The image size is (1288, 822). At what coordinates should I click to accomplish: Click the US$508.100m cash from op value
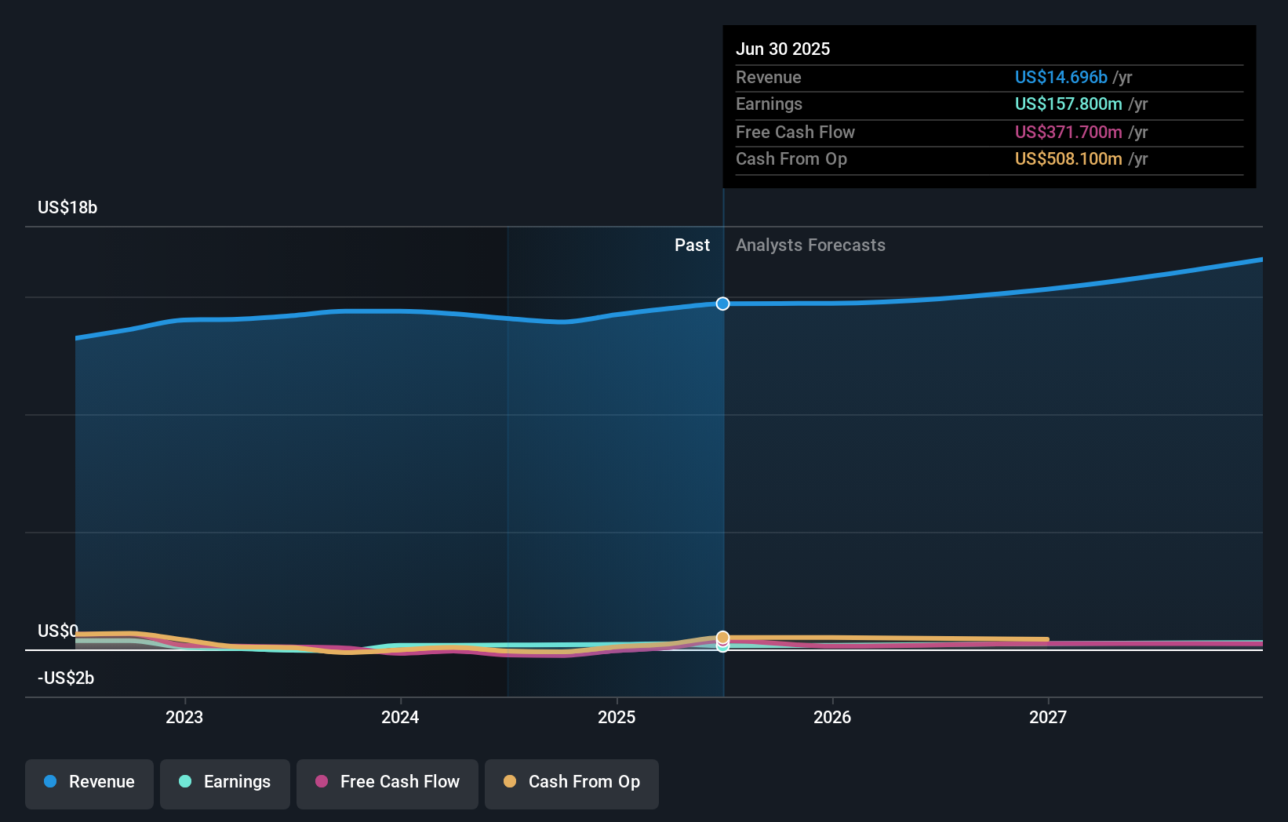pos(1068,158)
